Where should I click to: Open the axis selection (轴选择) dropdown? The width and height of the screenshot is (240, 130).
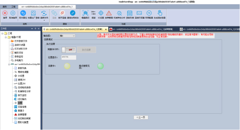pyautogui.click(x=67, y=36)
